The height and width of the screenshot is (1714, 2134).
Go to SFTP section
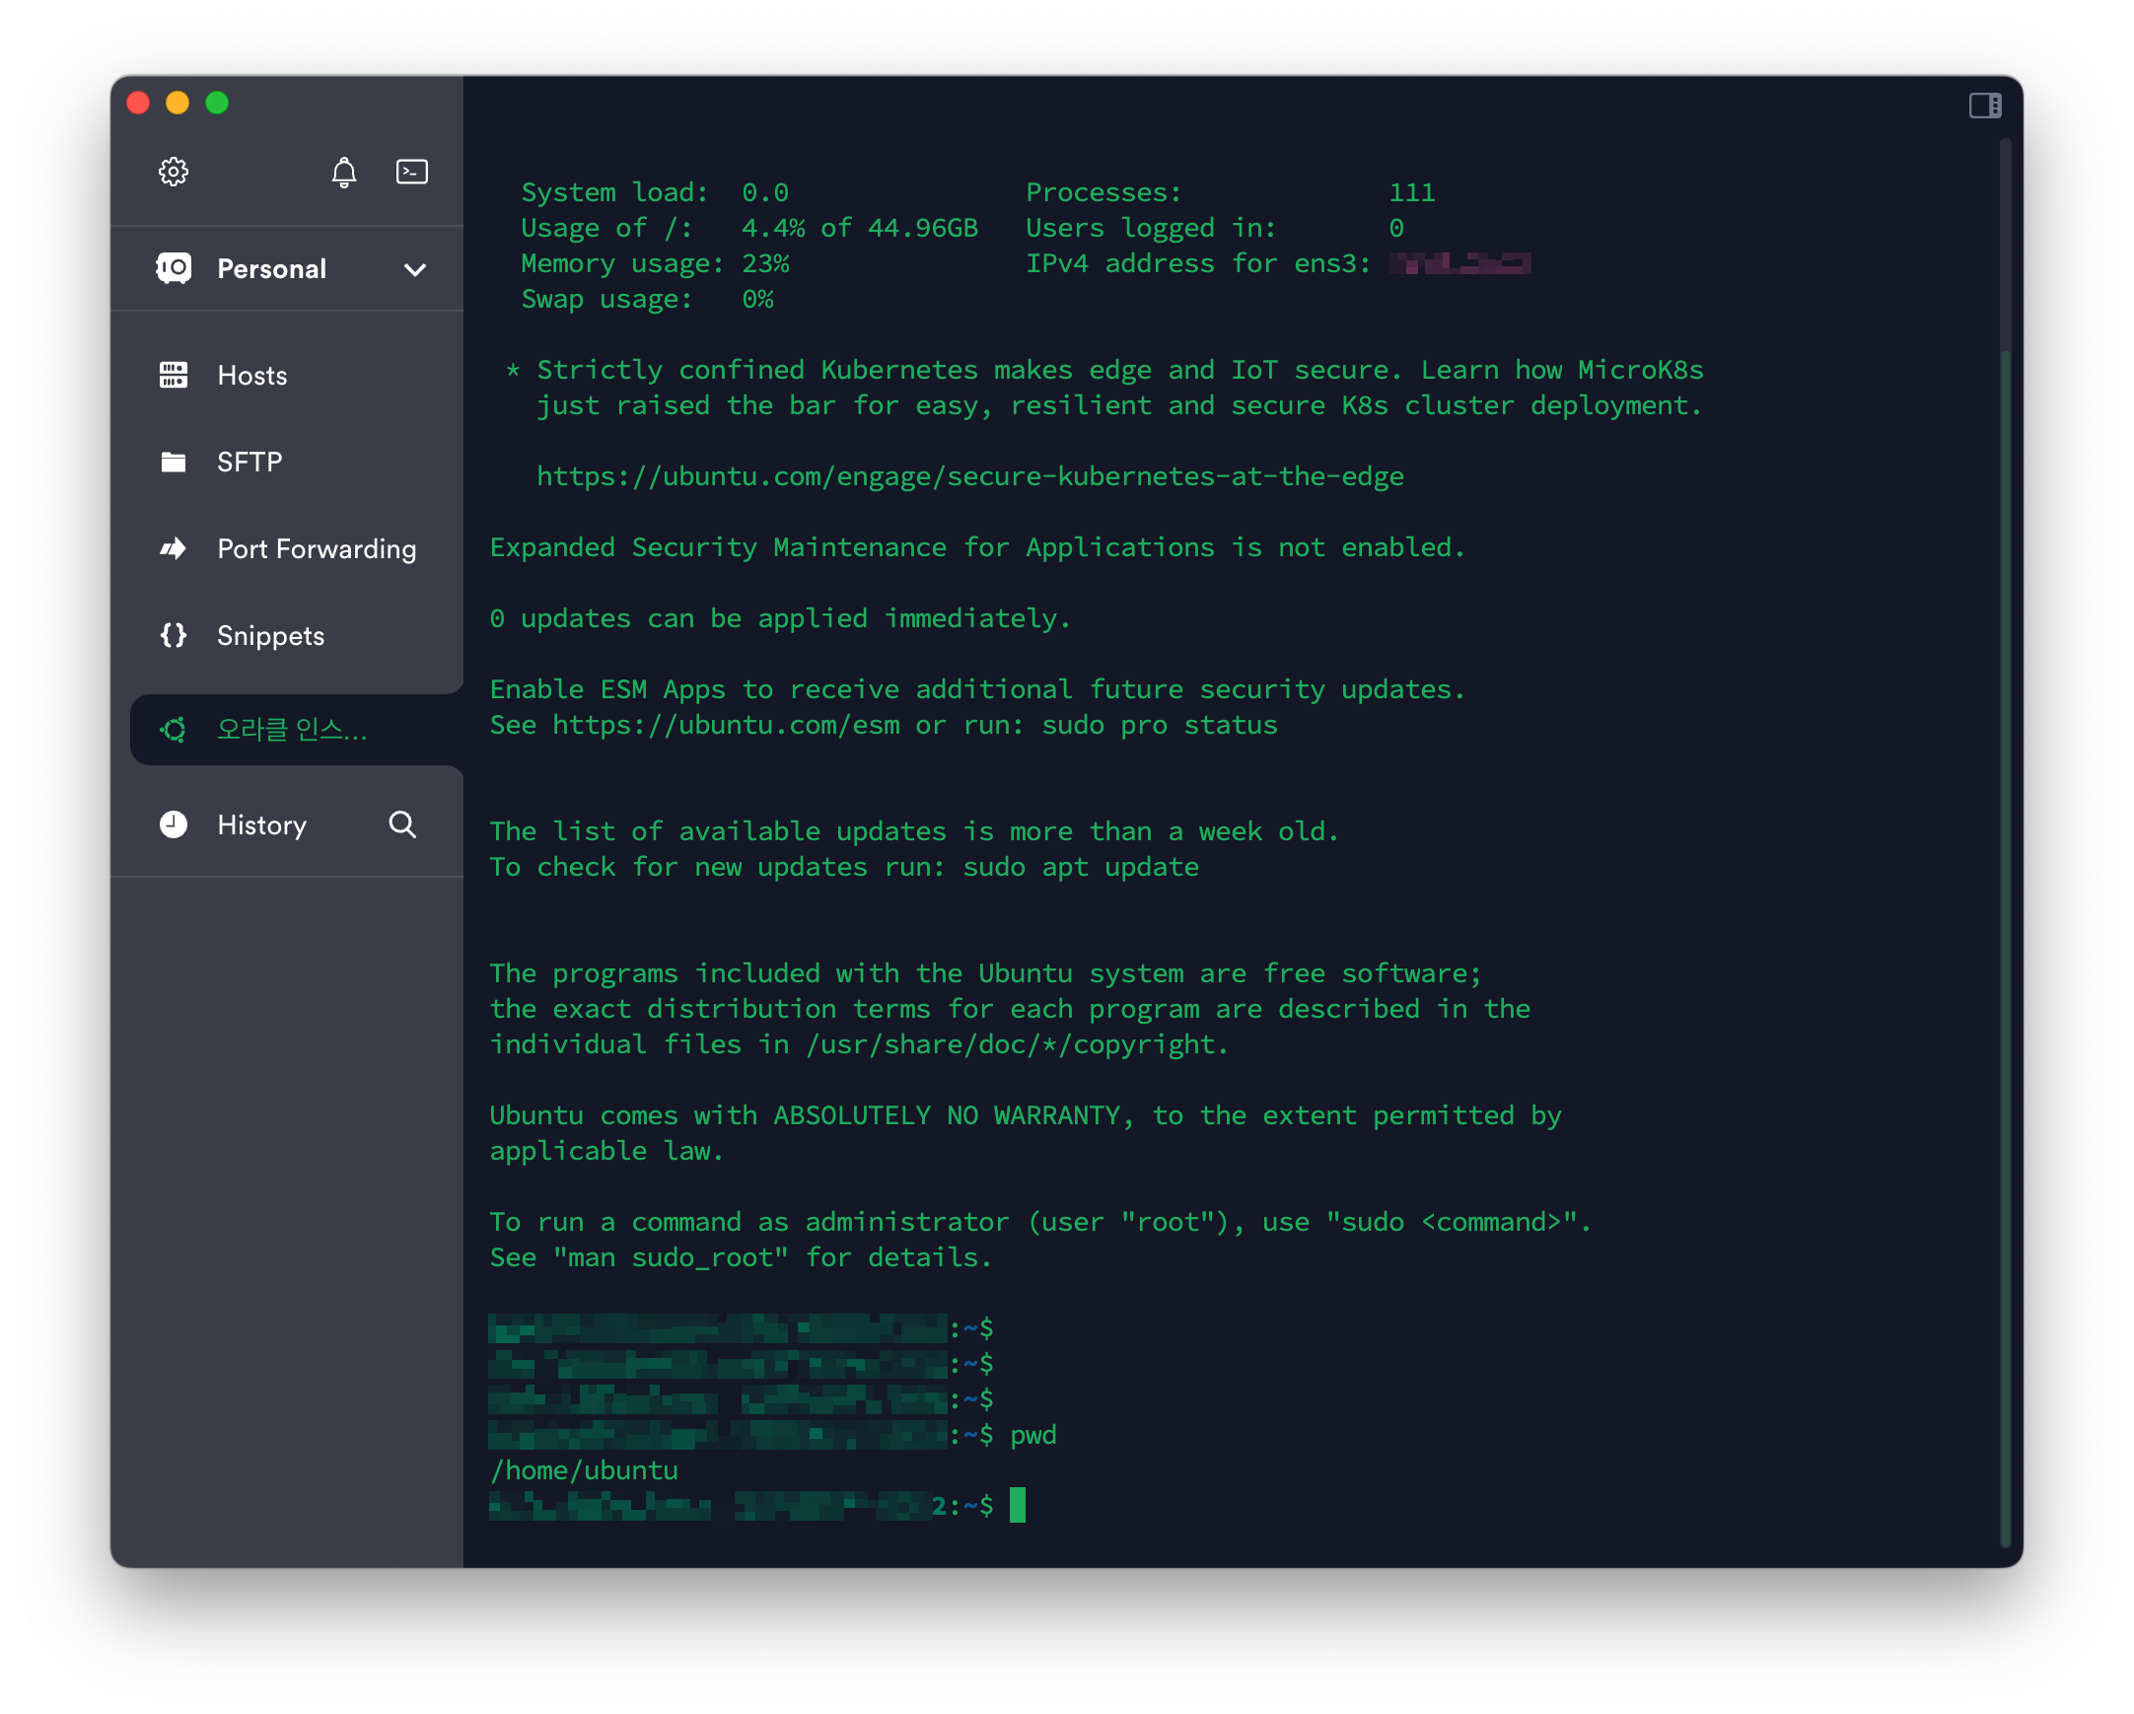(249, 463)
